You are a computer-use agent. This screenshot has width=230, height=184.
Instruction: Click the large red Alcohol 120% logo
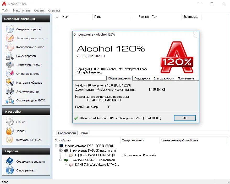click(177, 57)
